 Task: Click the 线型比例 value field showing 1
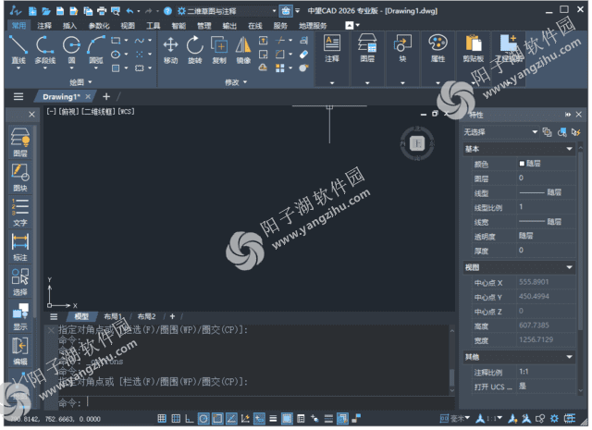coord(546,207)
